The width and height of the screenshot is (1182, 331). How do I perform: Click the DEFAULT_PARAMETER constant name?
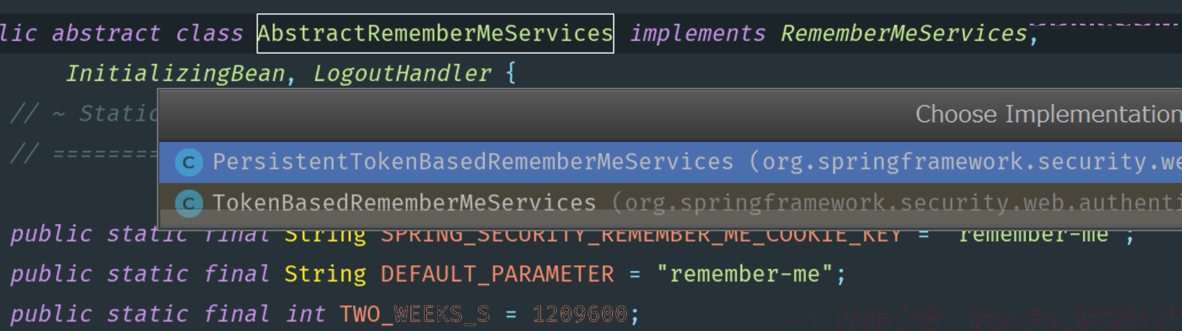(497, 274)
